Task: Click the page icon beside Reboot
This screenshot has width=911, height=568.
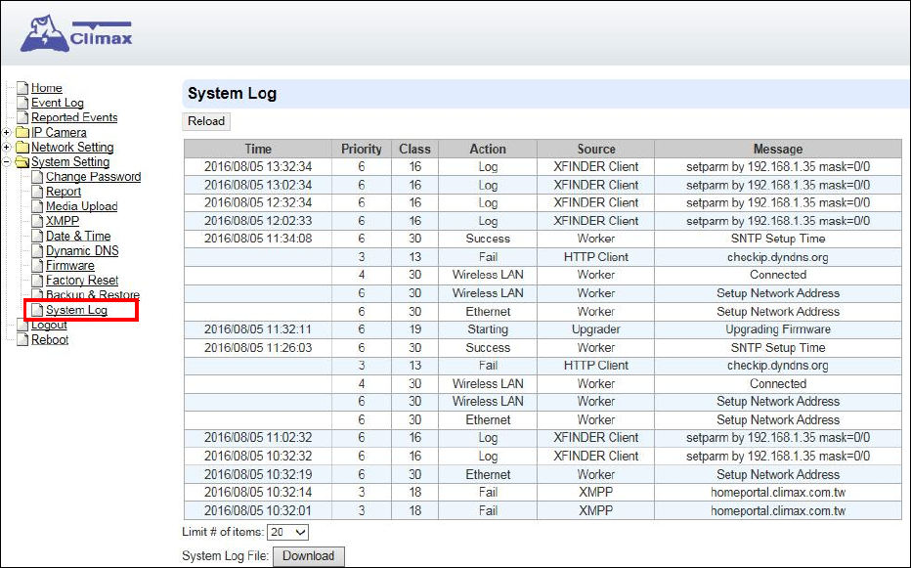Action: point(22,339)
